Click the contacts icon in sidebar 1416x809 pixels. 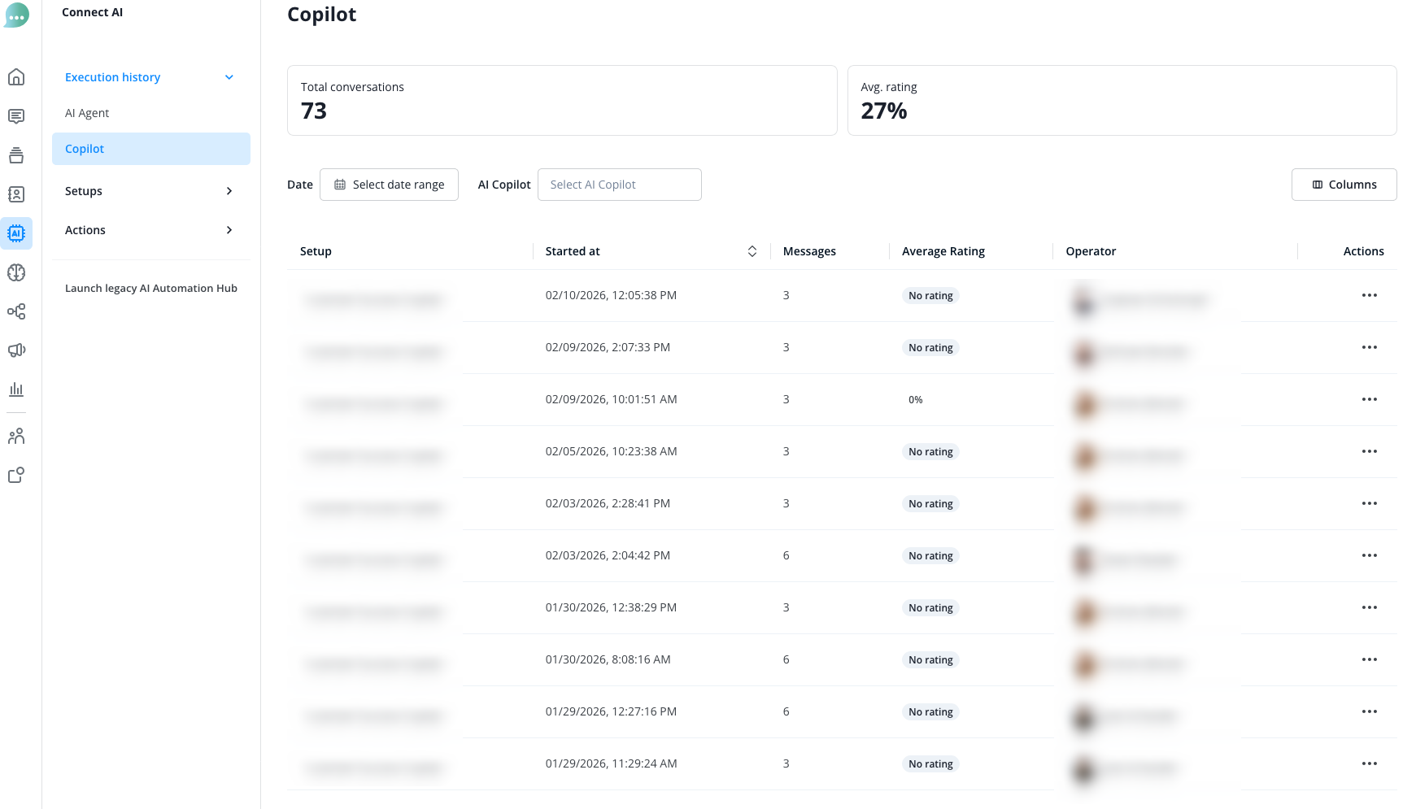(16, 194)
